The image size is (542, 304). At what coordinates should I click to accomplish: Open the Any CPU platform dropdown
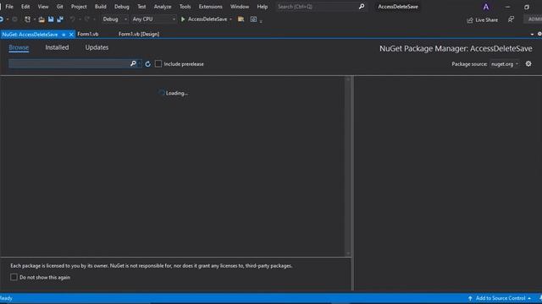tap(154, 19)
